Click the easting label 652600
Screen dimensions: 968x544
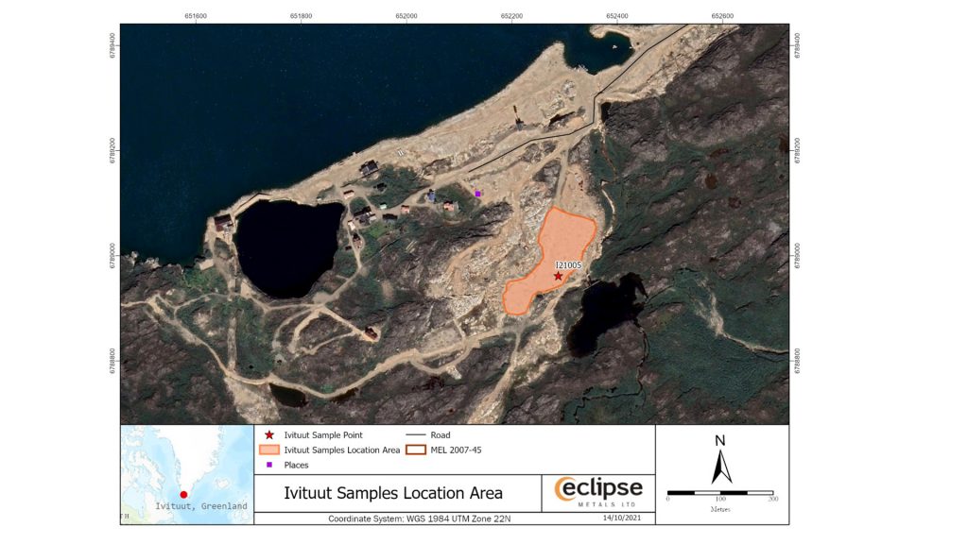(x=722, y=16)
